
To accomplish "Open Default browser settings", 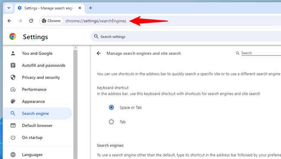I will point(37,125).
